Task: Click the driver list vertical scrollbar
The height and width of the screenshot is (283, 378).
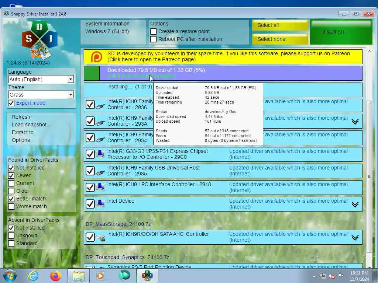Action: coord(369,176)
